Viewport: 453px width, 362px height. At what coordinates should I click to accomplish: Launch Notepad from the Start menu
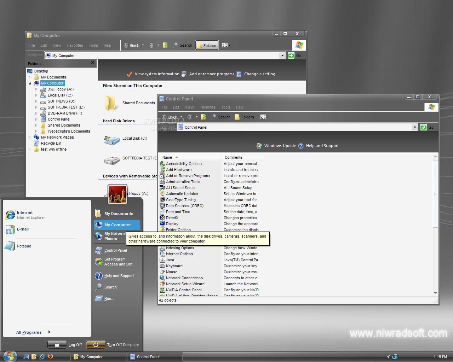tap(18, 246)
